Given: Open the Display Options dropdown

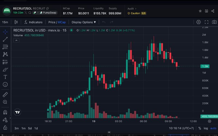Looking at the screenshot, I should (x=84, y=22).
